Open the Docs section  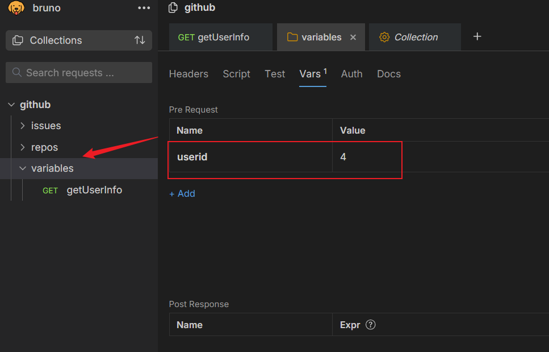(389, 74)
